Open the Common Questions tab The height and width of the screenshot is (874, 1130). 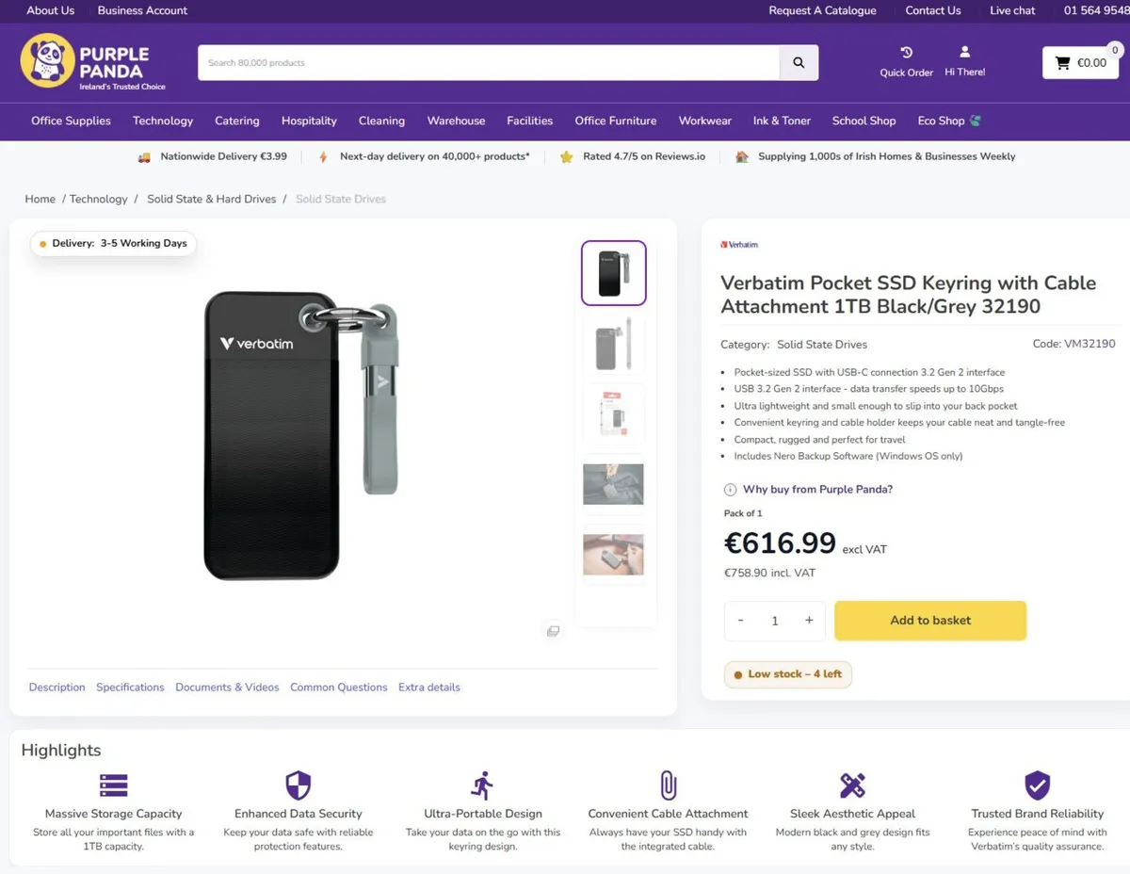point(338,688)
